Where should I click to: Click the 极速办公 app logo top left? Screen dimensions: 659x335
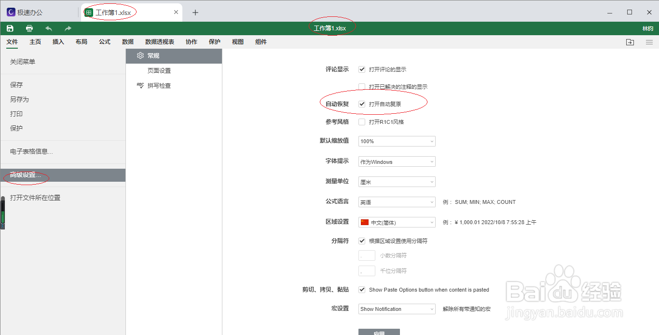click(x=11, y=11)
